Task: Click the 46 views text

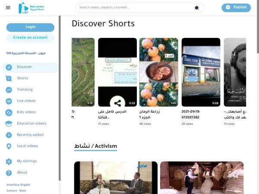Action: (145, 124)
